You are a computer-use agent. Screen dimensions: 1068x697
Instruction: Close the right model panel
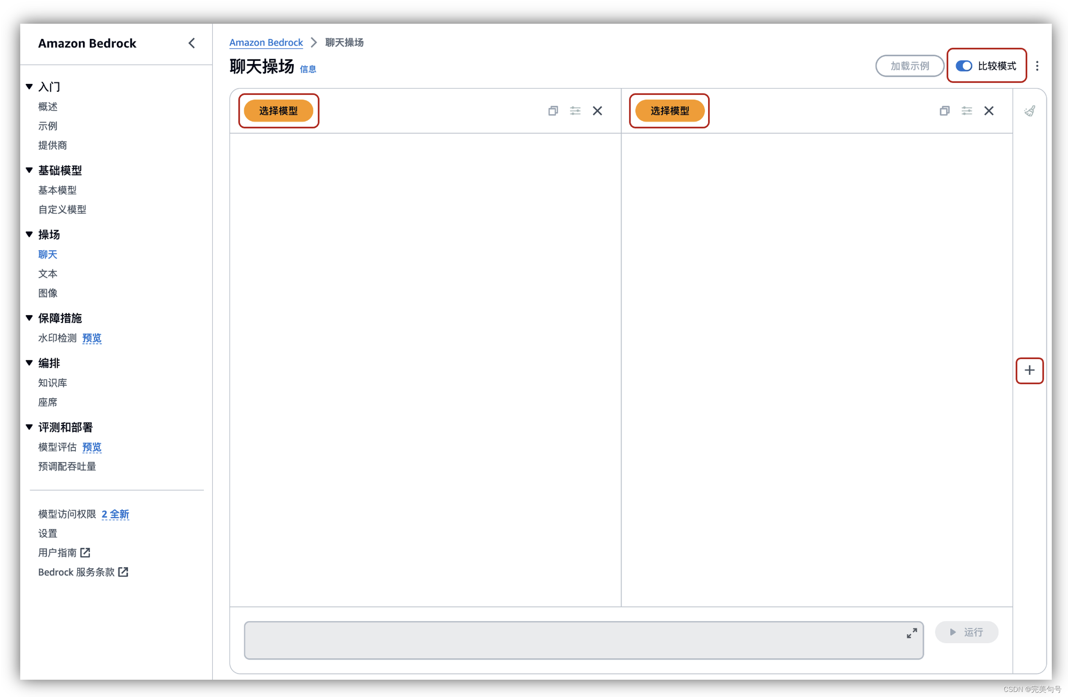(x=988, y=111)
